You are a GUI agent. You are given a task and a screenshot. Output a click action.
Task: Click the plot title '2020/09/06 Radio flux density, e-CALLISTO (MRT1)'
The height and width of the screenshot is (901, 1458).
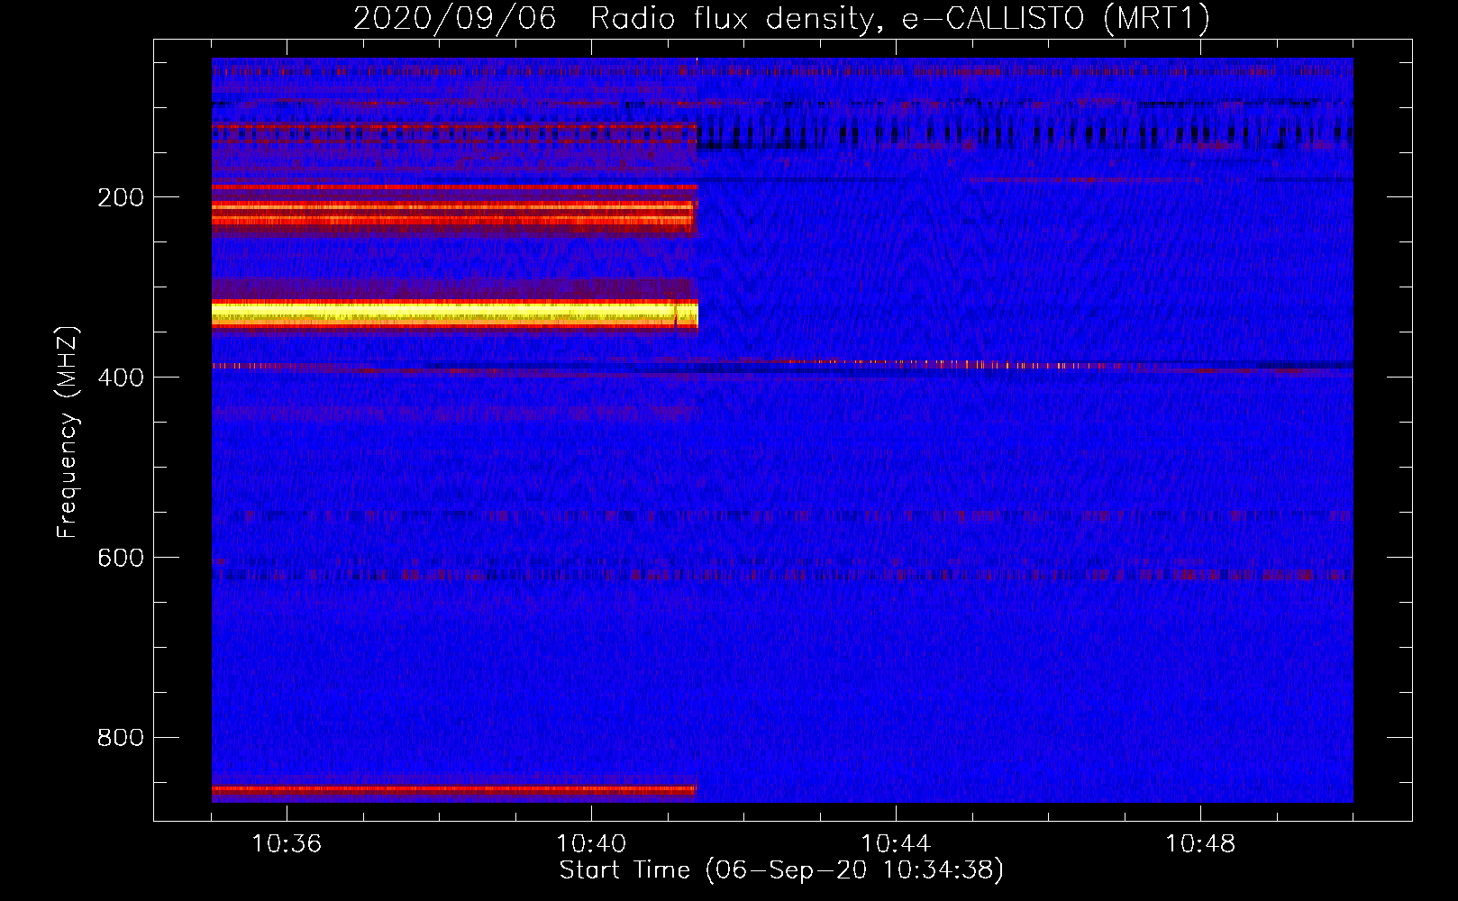(781, 18)
